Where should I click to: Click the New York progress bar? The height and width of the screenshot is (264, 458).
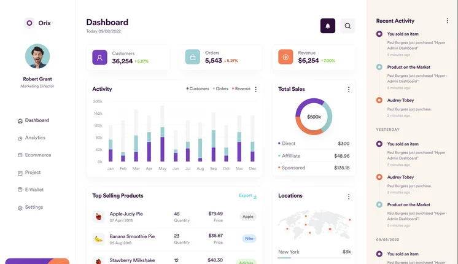tap(314, 258)
